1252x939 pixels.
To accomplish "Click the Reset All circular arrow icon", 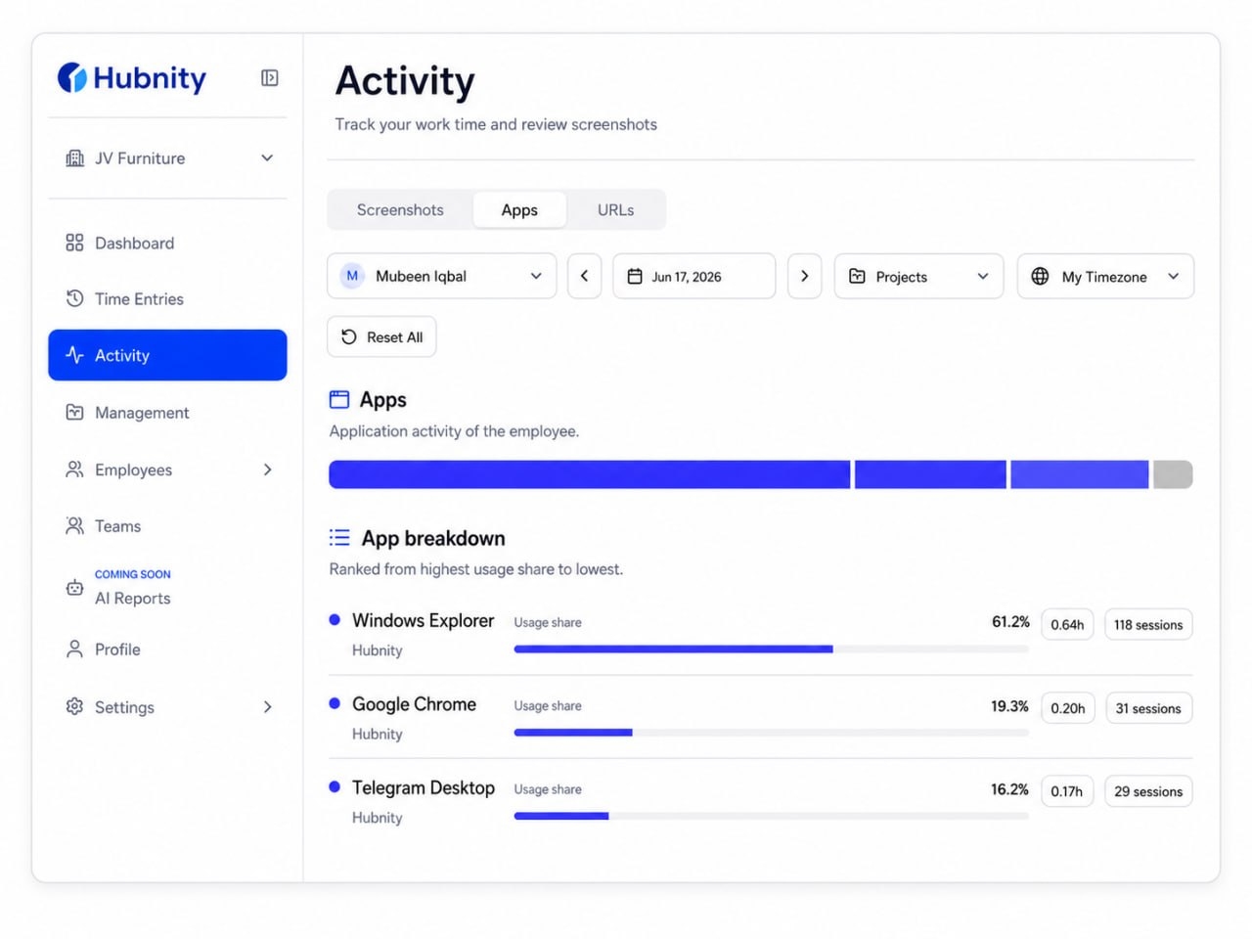I will pyautogui.click(x=349, y=337).
